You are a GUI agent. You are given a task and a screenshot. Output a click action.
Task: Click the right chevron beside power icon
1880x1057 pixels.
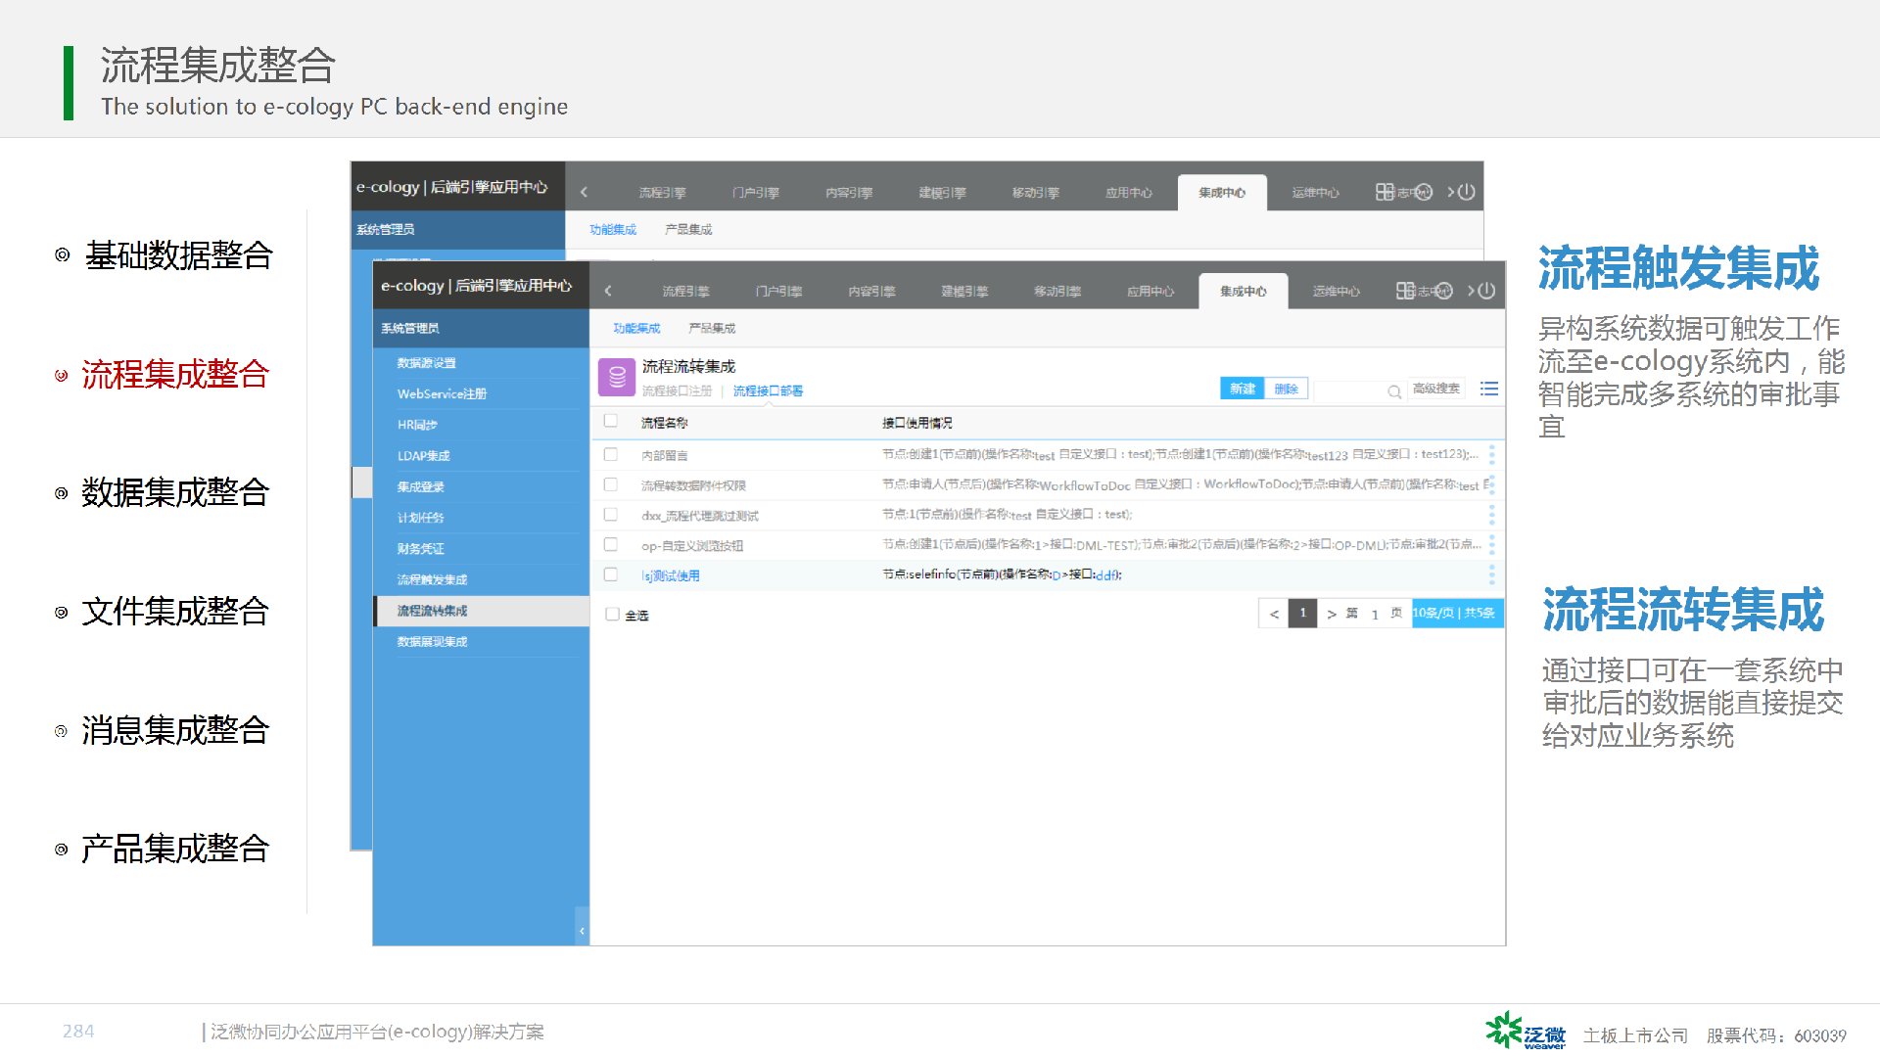(x=1471, y=291)
